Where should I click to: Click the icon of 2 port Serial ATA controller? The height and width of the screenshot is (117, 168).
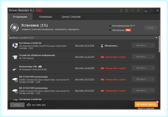[x=15, y=79]
